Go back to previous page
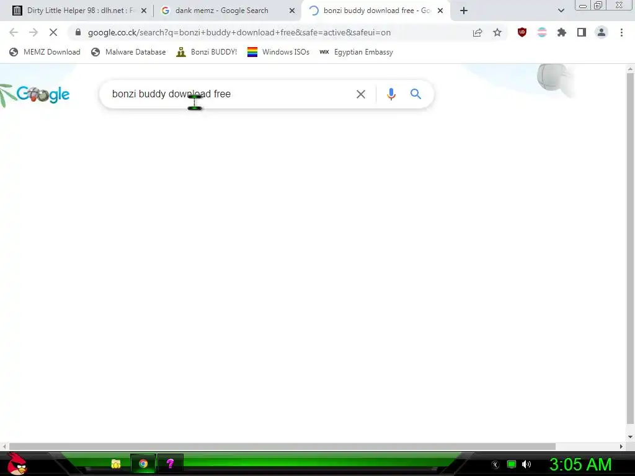635x476 pixels. click(x=14, y=32)
